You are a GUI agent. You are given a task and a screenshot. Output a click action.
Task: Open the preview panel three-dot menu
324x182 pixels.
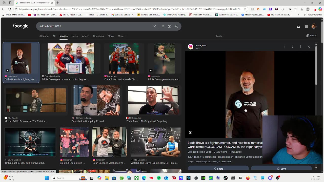point(301,47)
